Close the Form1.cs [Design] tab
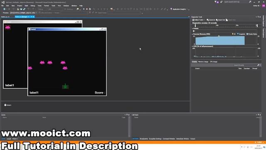Viewport: 266px width, 150px height. (33, 17)
